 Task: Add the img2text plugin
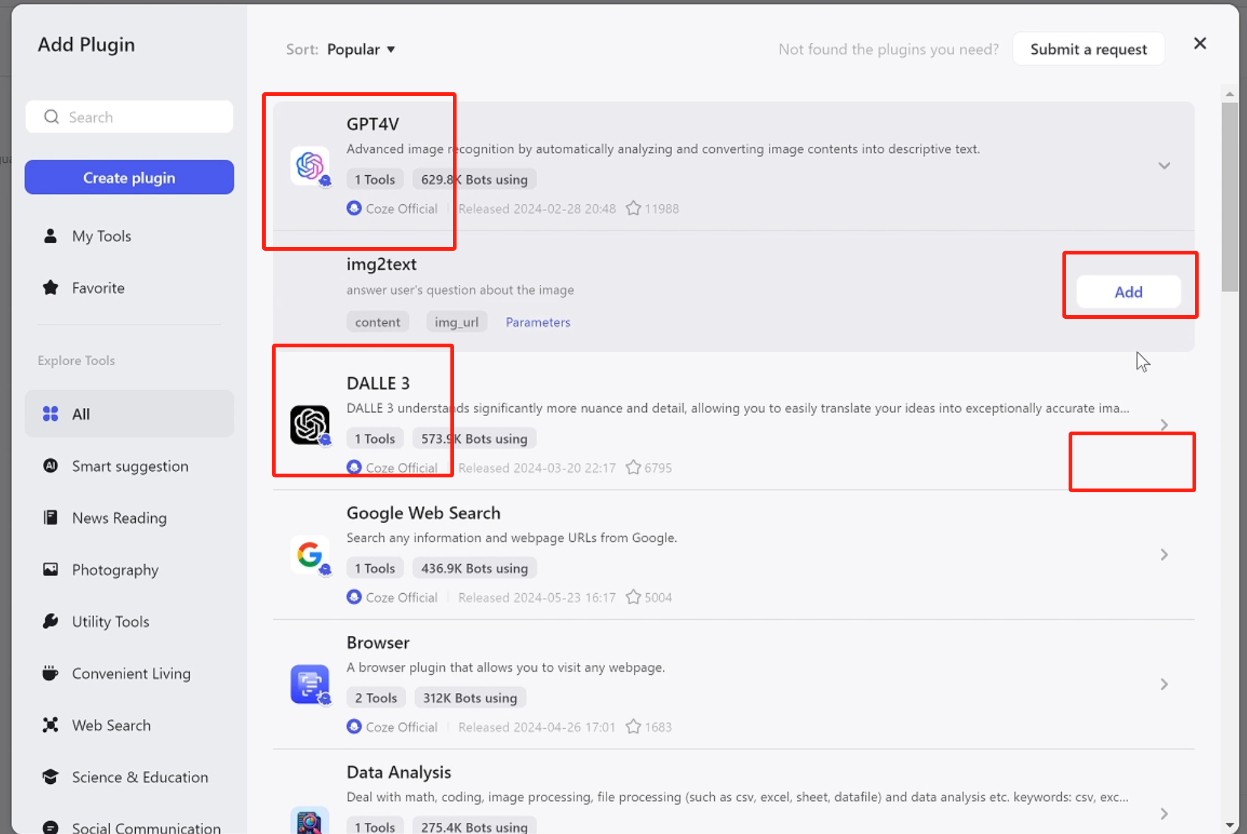point(1128,292)
